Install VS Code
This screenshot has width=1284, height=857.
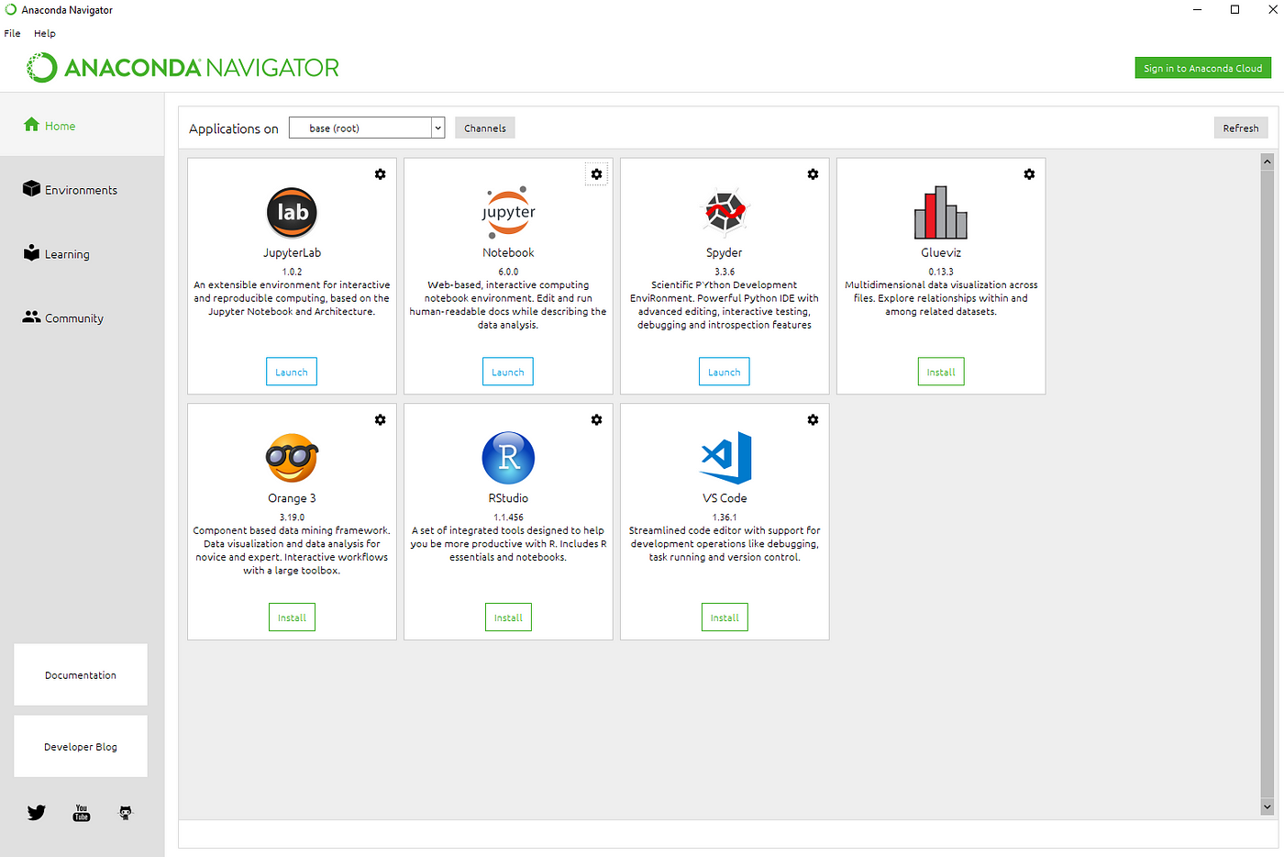coord(725,618)
